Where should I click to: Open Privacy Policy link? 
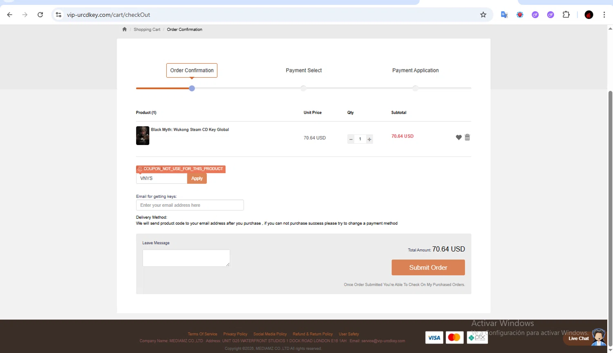pyautogui.click(x=235, y=334)
